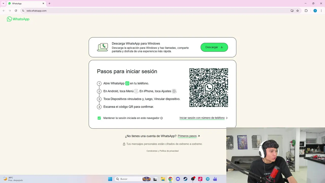
Task: Toggle 'Mantener la sesión iniciada' checkbox
Action: pyautogui.click(x=99, y=118)
